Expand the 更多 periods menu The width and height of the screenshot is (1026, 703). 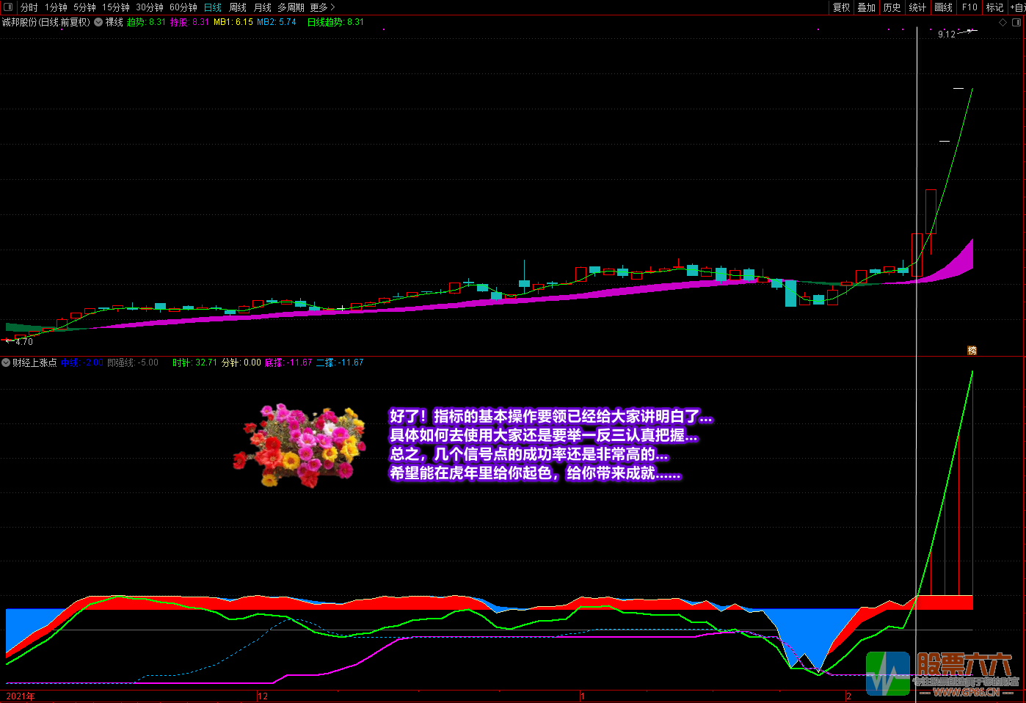point(322,7)
